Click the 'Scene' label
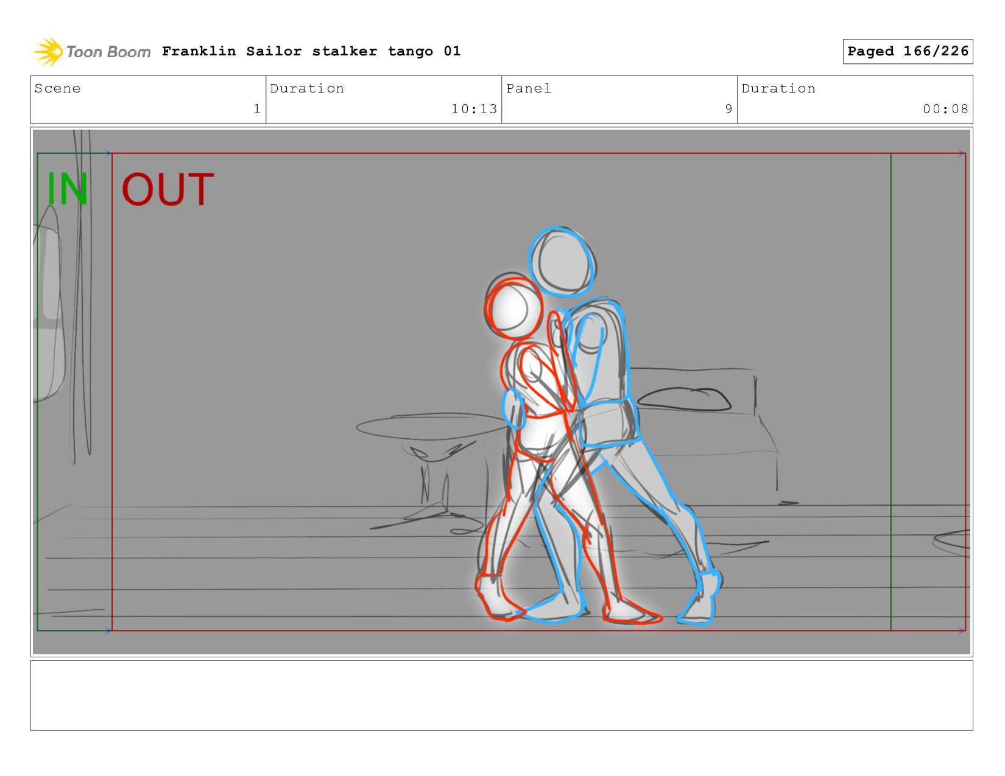Image resolution: width=1005 pixels, height=776 pixels. coord(57,88)
